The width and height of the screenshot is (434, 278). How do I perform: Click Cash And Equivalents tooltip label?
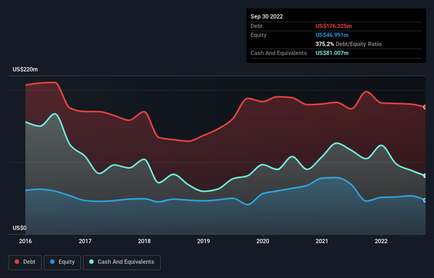tap(279, 53)
